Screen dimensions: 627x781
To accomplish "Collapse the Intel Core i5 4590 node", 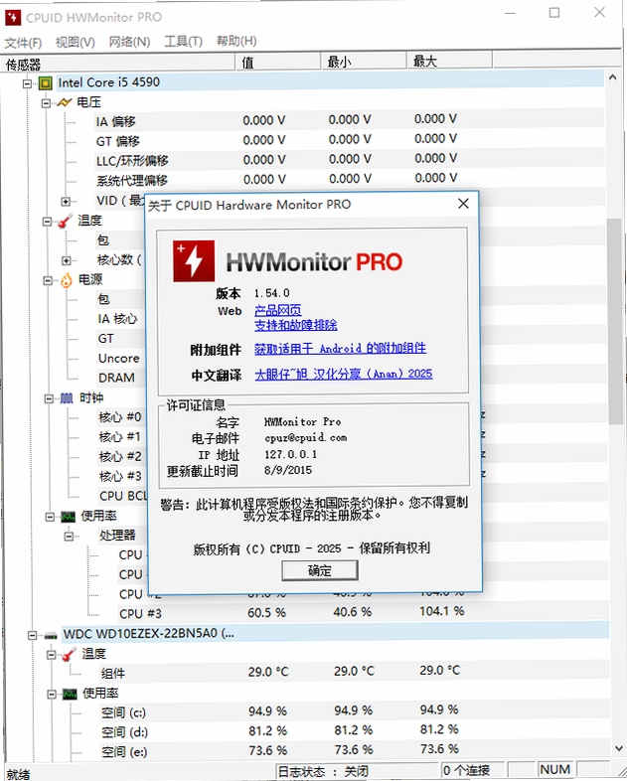I will [28, 83].
